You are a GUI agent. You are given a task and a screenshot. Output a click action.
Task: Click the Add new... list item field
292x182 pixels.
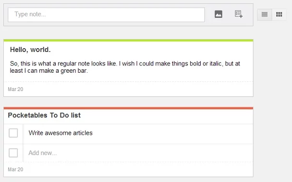coord(138,153)
